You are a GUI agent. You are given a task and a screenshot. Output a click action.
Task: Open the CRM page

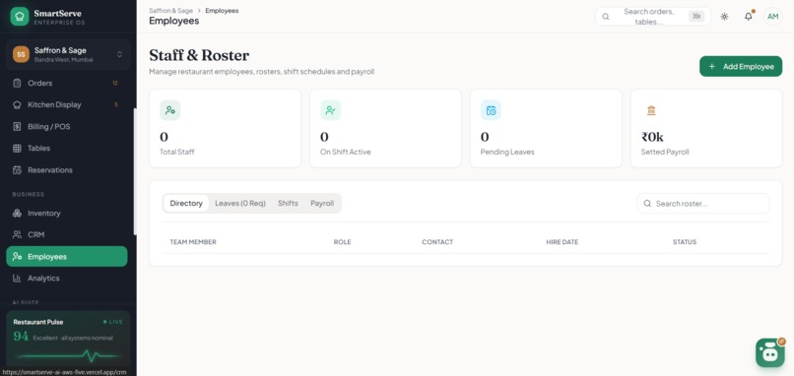point(67,235)
